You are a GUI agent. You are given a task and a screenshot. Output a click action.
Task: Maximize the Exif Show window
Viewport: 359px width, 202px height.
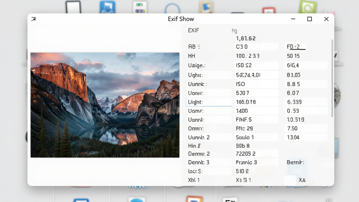[x=310, y=19]
